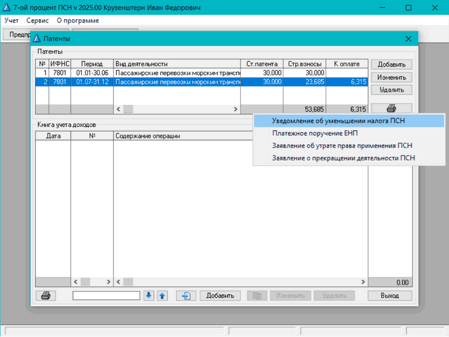Viewport: 449px width, 337px height.
Task: Open the Сервис menu
Action: 38,20
